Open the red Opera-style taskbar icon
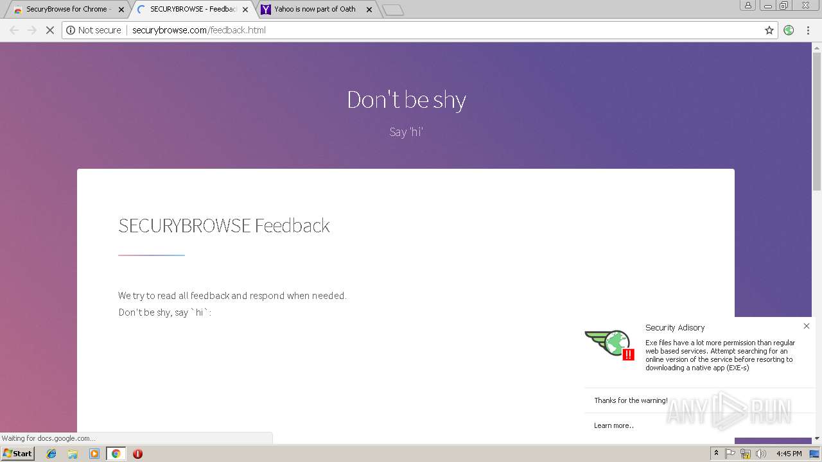 [x=137, y=454]
